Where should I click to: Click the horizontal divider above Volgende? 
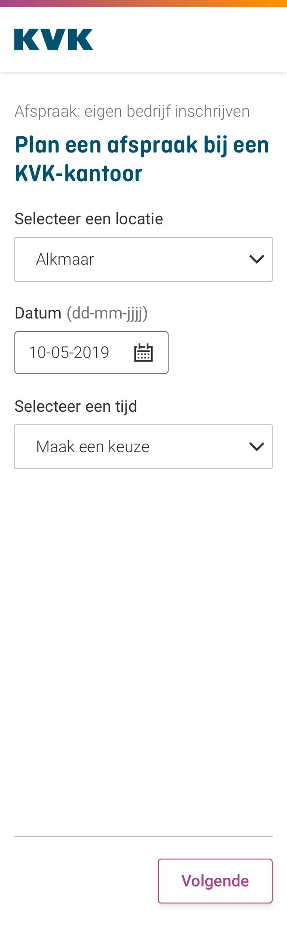(143, 837)
